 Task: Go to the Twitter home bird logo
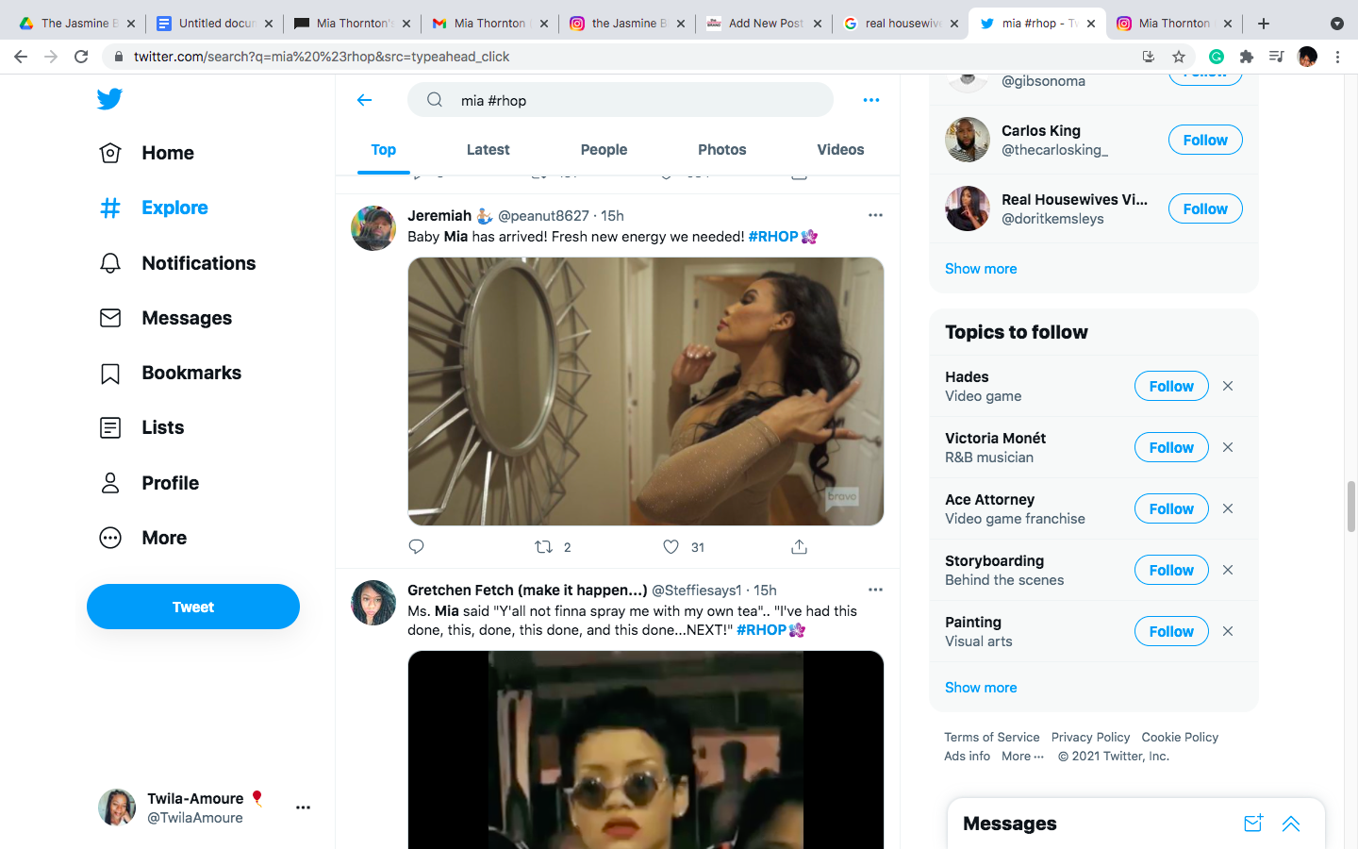point(109,98)
